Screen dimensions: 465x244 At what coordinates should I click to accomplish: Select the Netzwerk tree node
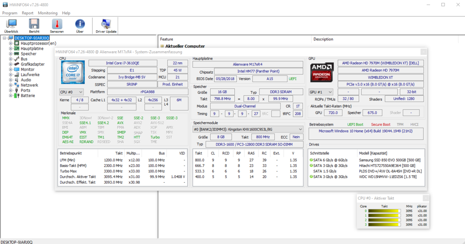pos(29,85)
